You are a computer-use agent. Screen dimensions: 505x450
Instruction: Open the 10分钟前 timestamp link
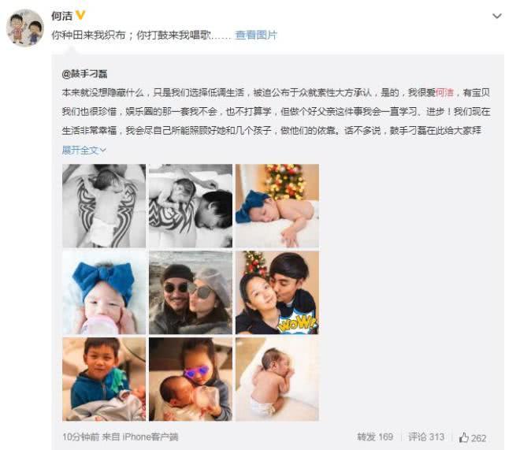[80, 437]
